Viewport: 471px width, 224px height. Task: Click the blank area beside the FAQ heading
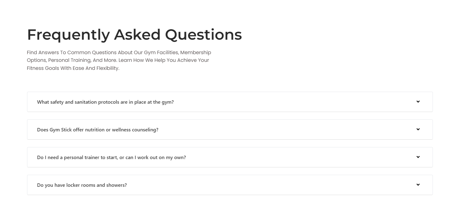(338, 34)
